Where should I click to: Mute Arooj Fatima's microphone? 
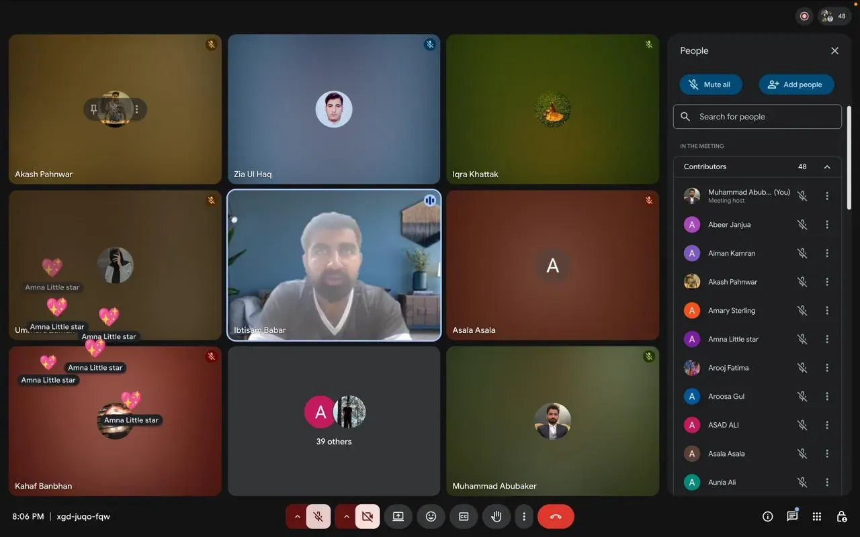point(802,368)
